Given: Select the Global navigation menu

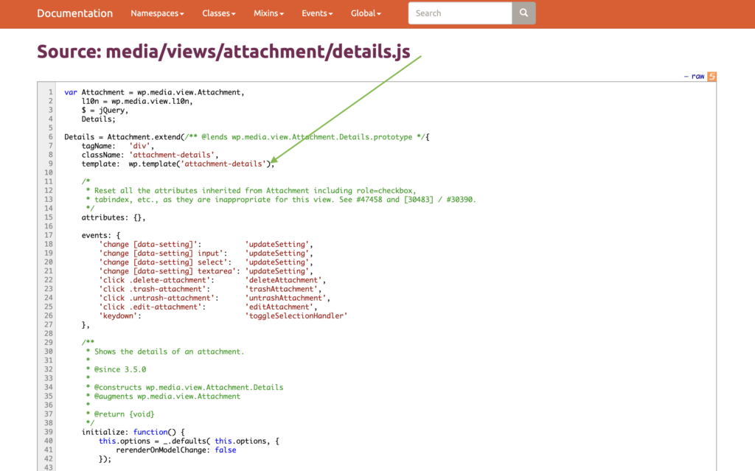Looking at the screenshot, I should click(x=366, y=13).
